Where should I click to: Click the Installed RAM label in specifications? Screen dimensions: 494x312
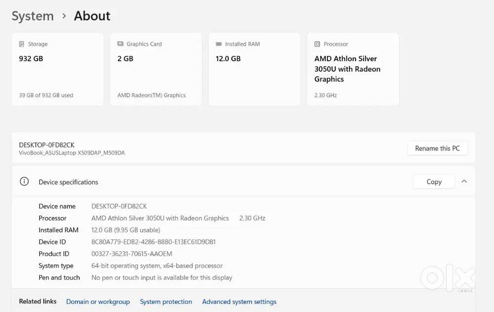tap(58, 230)
